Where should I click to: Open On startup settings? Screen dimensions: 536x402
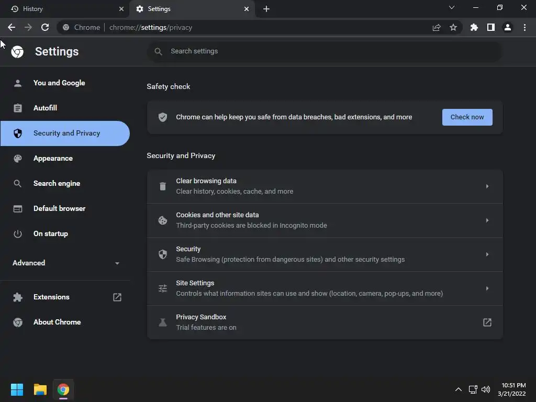65,234
